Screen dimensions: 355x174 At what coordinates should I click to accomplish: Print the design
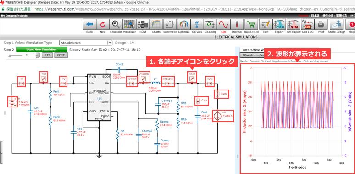320,24
